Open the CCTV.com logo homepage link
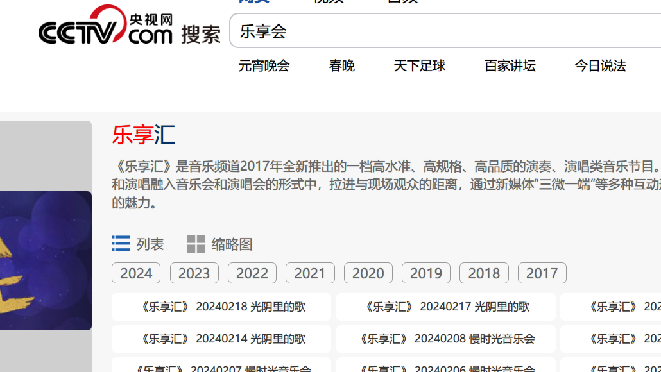This screenshot has height=372, width=661. (105, 25)
